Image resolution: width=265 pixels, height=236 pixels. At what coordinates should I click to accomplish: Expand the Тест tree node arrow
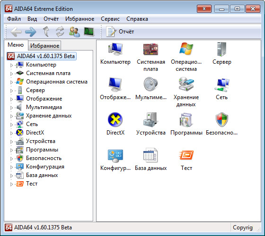11,184
